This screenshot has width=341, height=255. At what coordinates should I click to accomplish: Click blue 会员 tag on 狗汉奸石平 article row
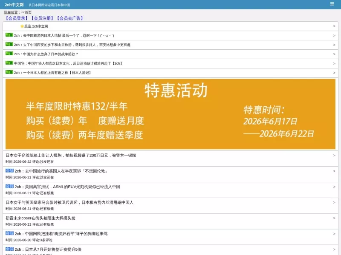(9, 233)
